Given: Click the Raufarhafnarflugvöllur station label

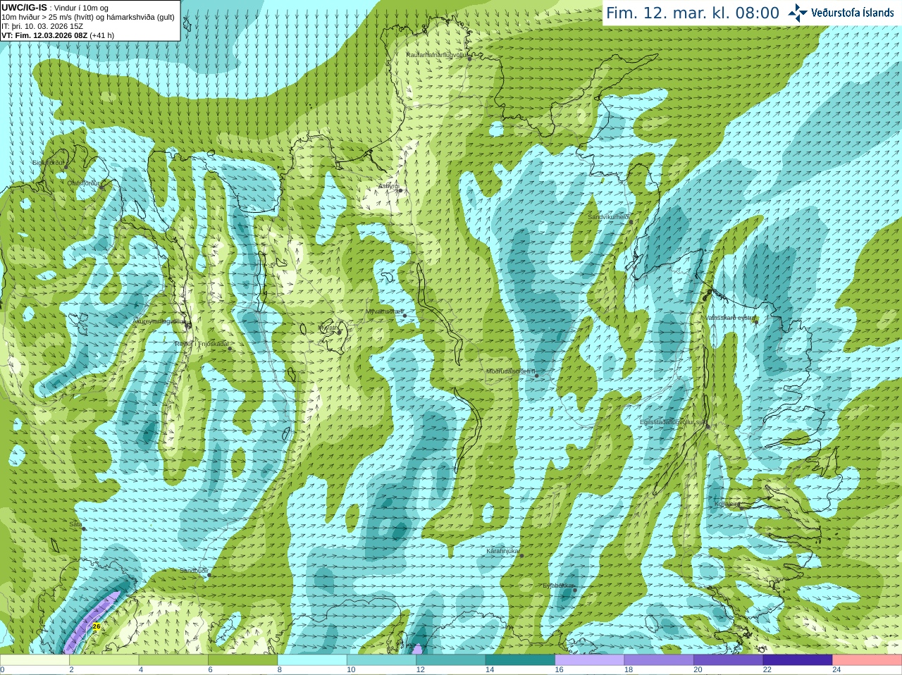Looking at the screenshot, I should click(437, 54).
